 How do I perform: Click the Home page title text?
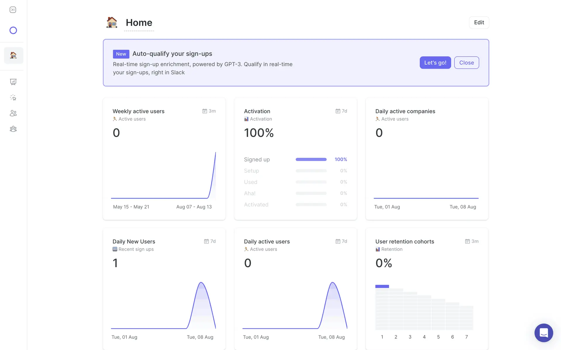pos(139,23)
